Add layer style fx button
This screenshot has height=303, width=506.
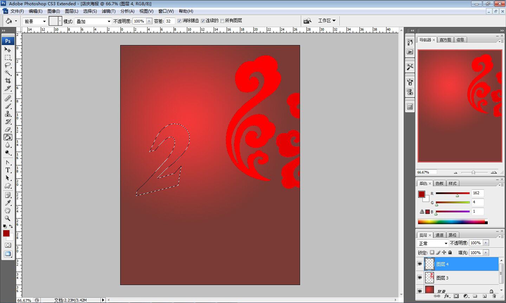[447, 296]
